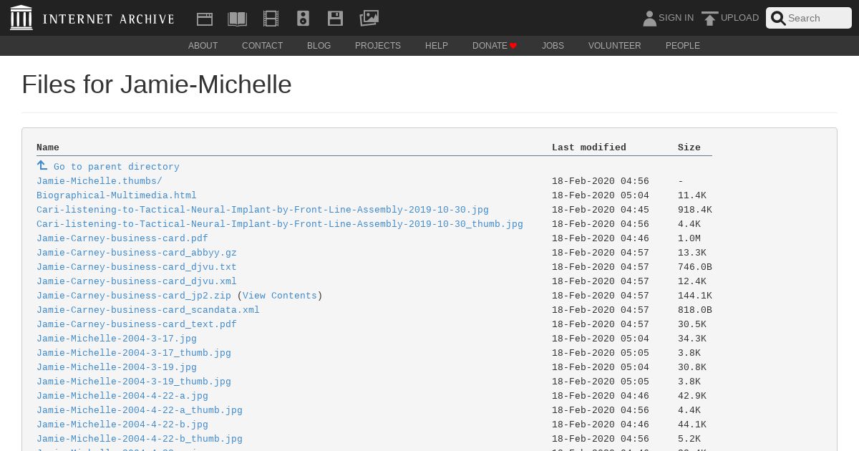The width and height of the screenshot is (859, 451).
Task: Click the Upload arrow icon
Action: (x=709, y=19)
